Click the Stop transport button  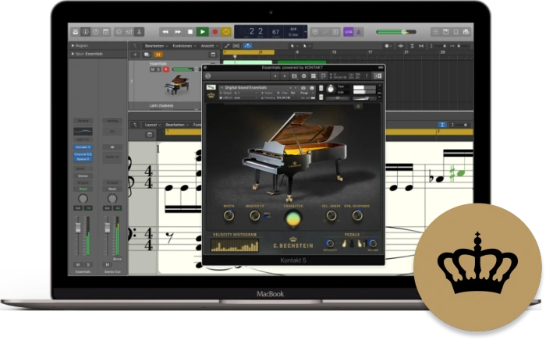click(x=190, y=32)
